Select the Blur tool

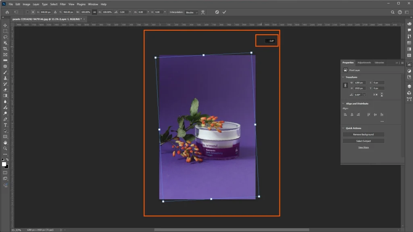pyautogui.click(x=5, y=102)
